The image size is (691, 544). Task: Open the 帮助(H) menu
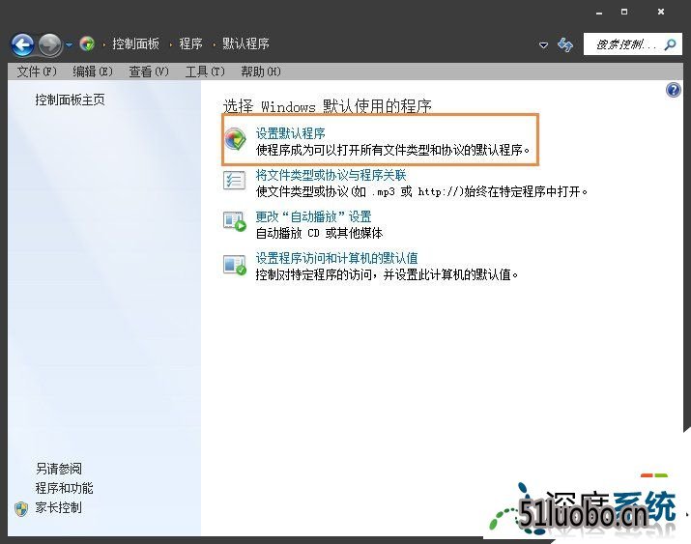[x=261, y=72]
